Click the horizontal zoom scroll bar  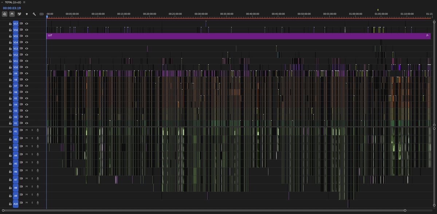(x=204, y=210)
